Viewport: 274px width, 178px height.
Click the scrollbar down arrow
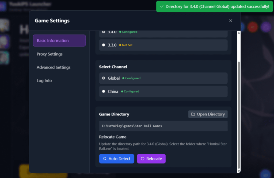pyautogui.click(x=239, y=171)
